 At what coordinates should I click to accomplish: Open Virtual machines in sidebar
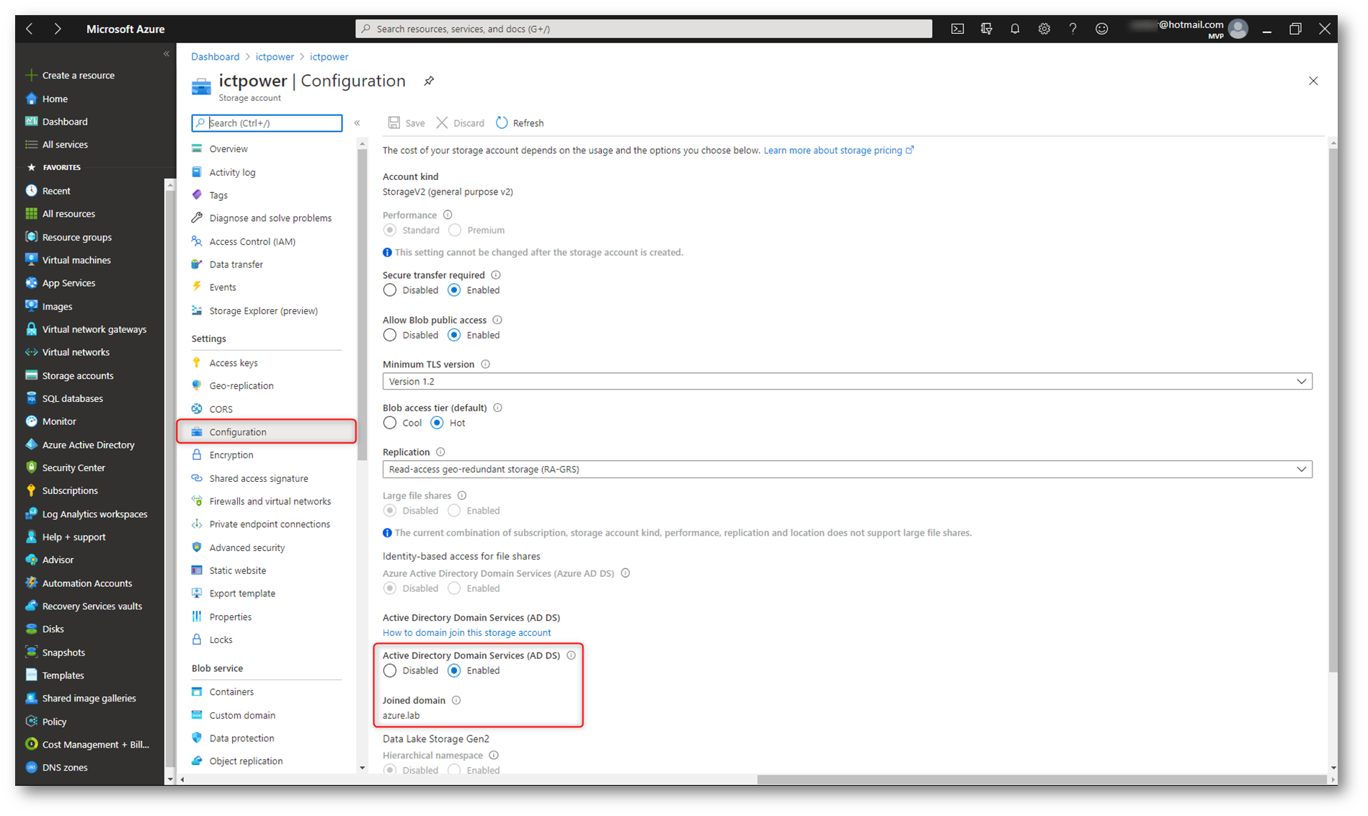[76, 260]
